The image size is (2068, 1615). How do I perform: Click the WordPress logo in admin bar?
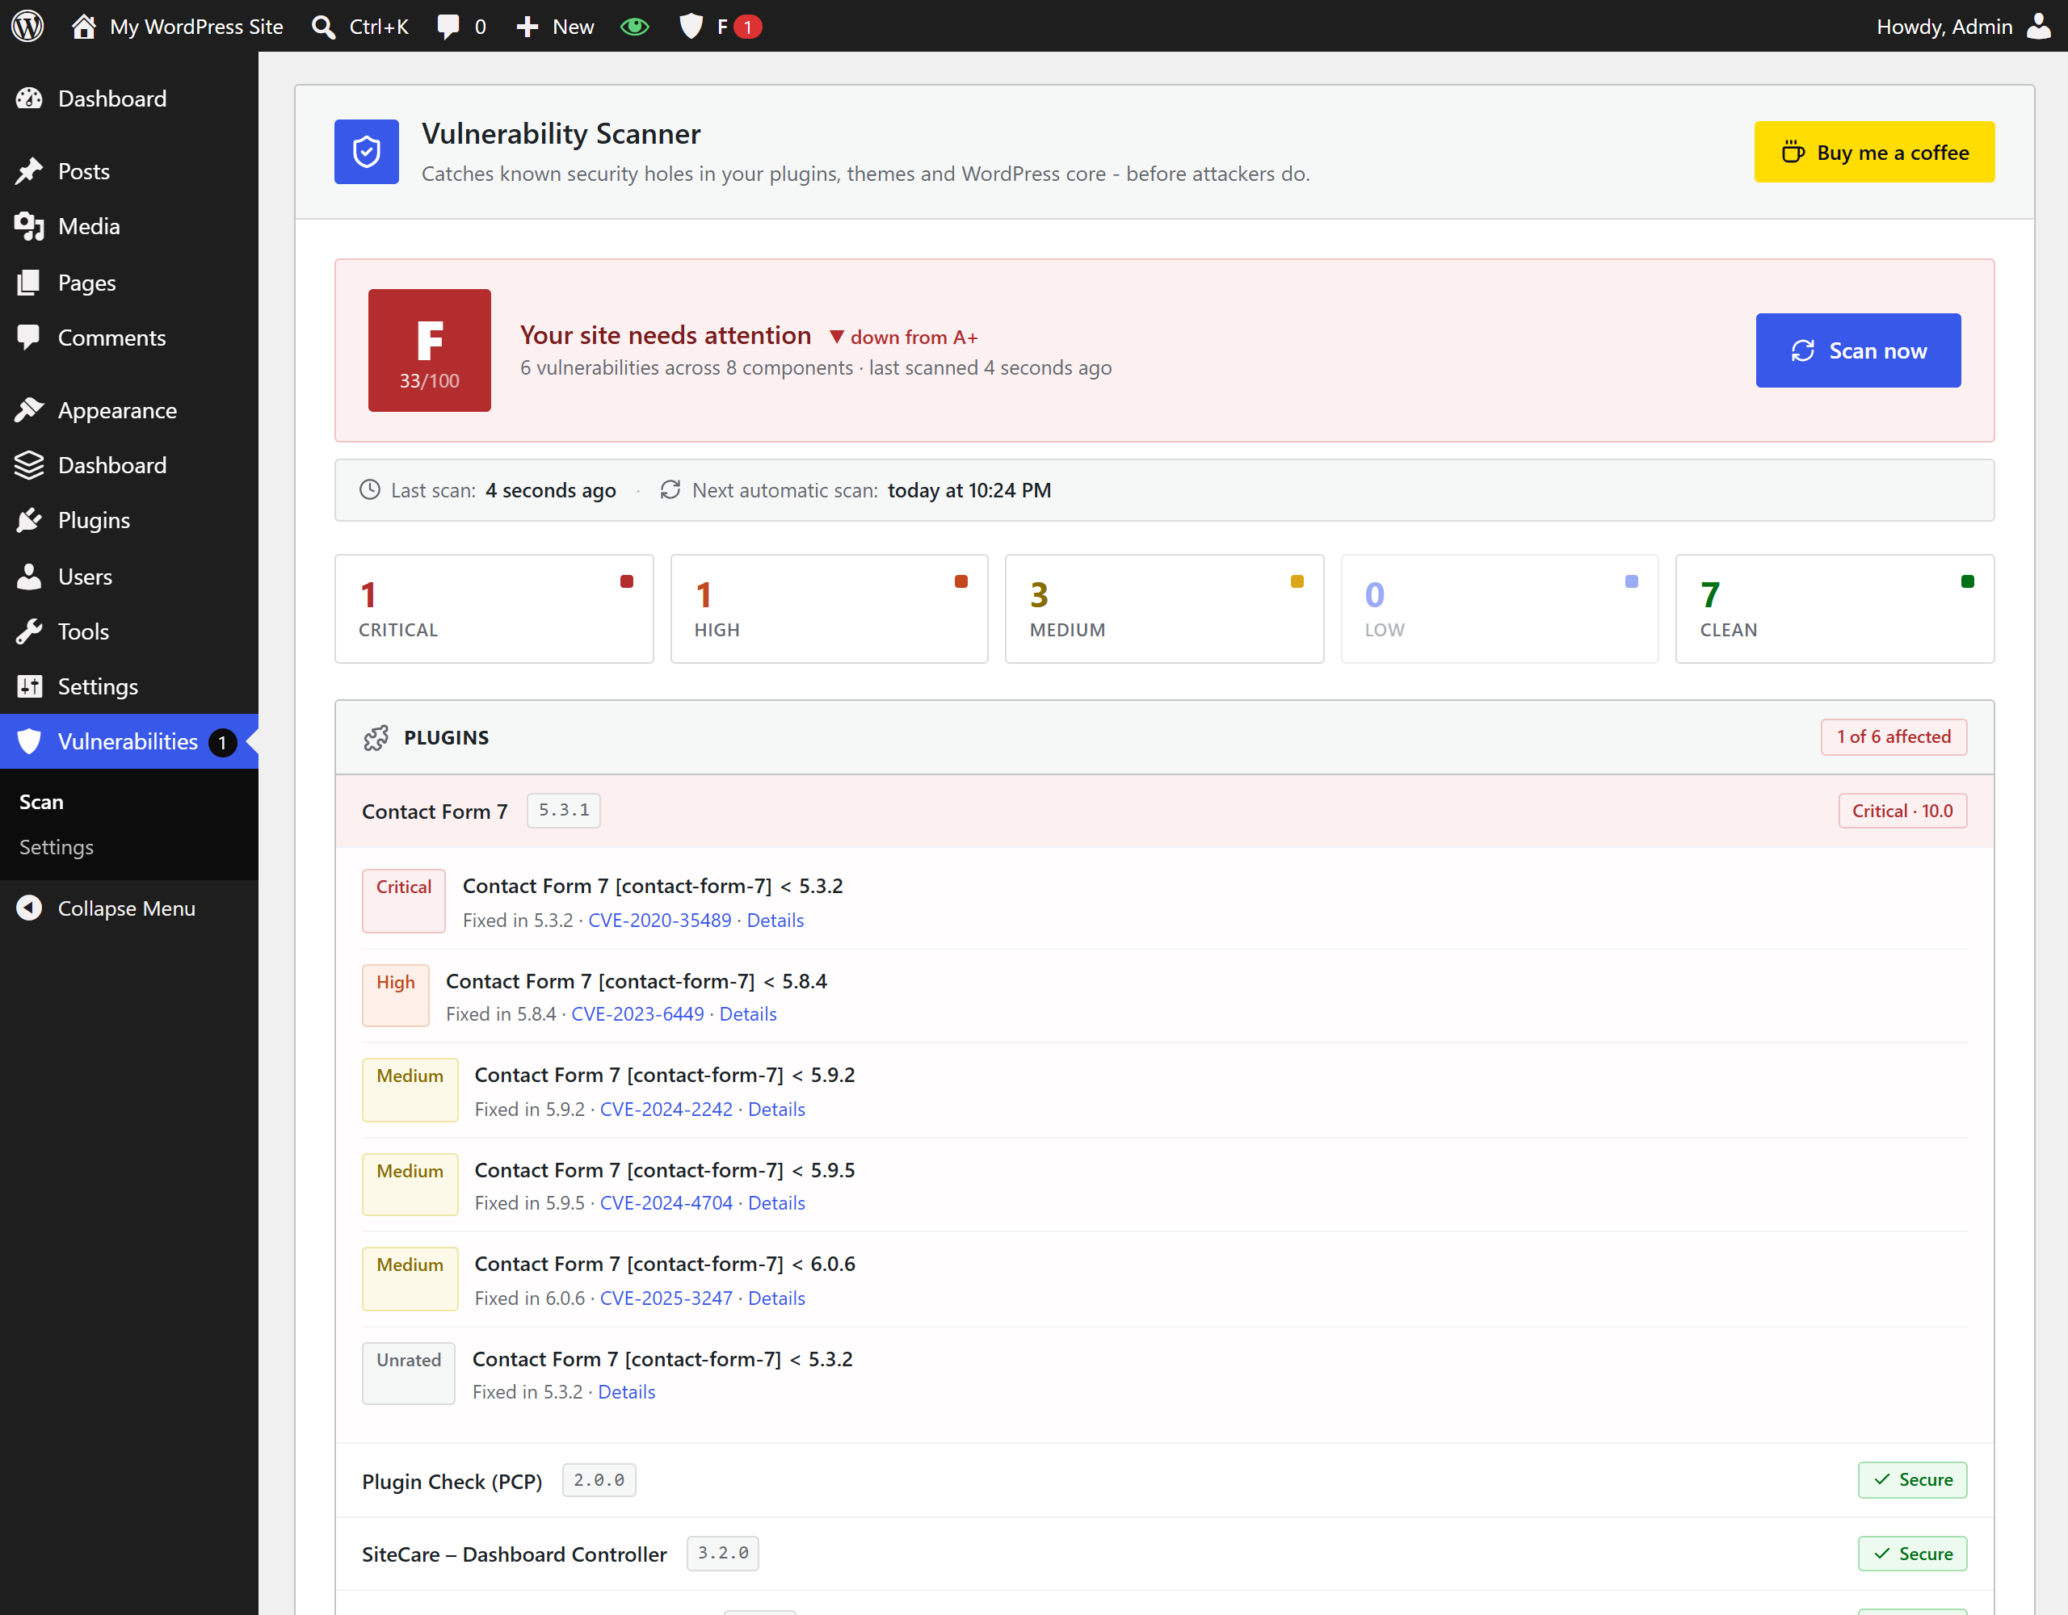point(27,26)
